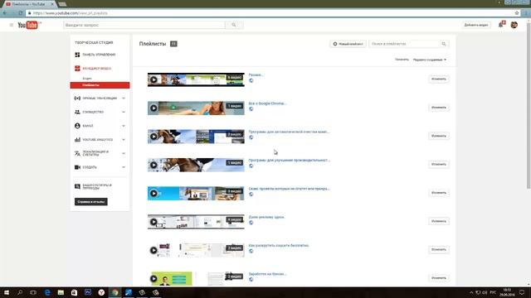The width and height of the screenshot is (531, 298).
Task: Launch Microsoft Edge from the taskbar
Action: click(47, 292)
